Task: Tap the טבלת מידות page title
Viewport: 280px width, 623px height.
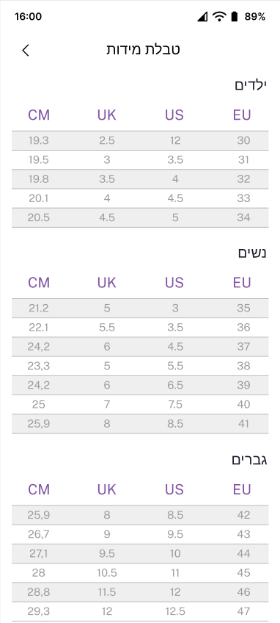Action: tap(143, 50)
